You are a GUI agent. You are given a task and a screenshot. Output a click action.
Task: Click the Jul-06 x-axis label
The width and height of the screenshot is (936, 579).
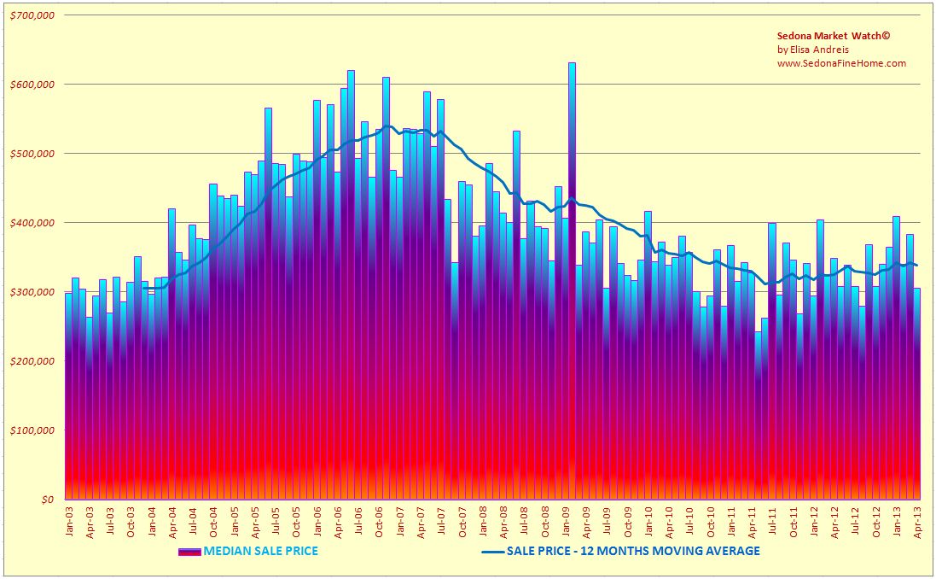point(358,520)
